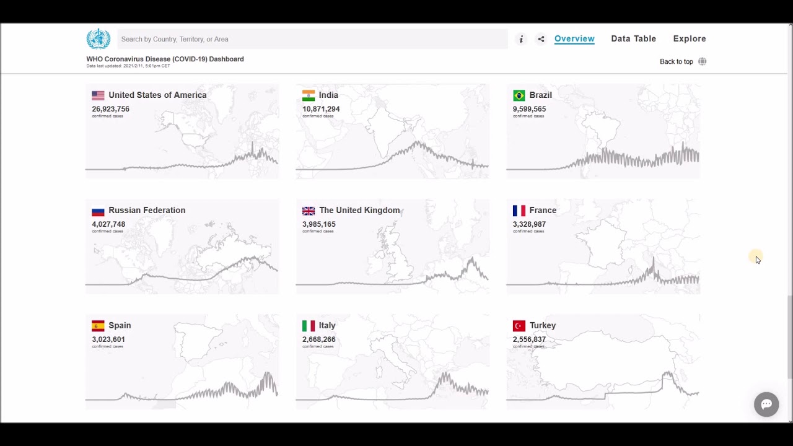793x446 pixels.
Task: Click the 2,668,266 confirmed cases figure
Action: pyautogui.click(x=319, y=339)
